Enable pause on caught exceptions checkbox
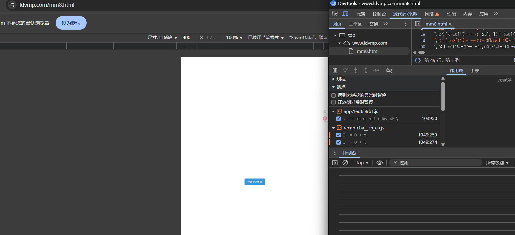 click(334, 102)
